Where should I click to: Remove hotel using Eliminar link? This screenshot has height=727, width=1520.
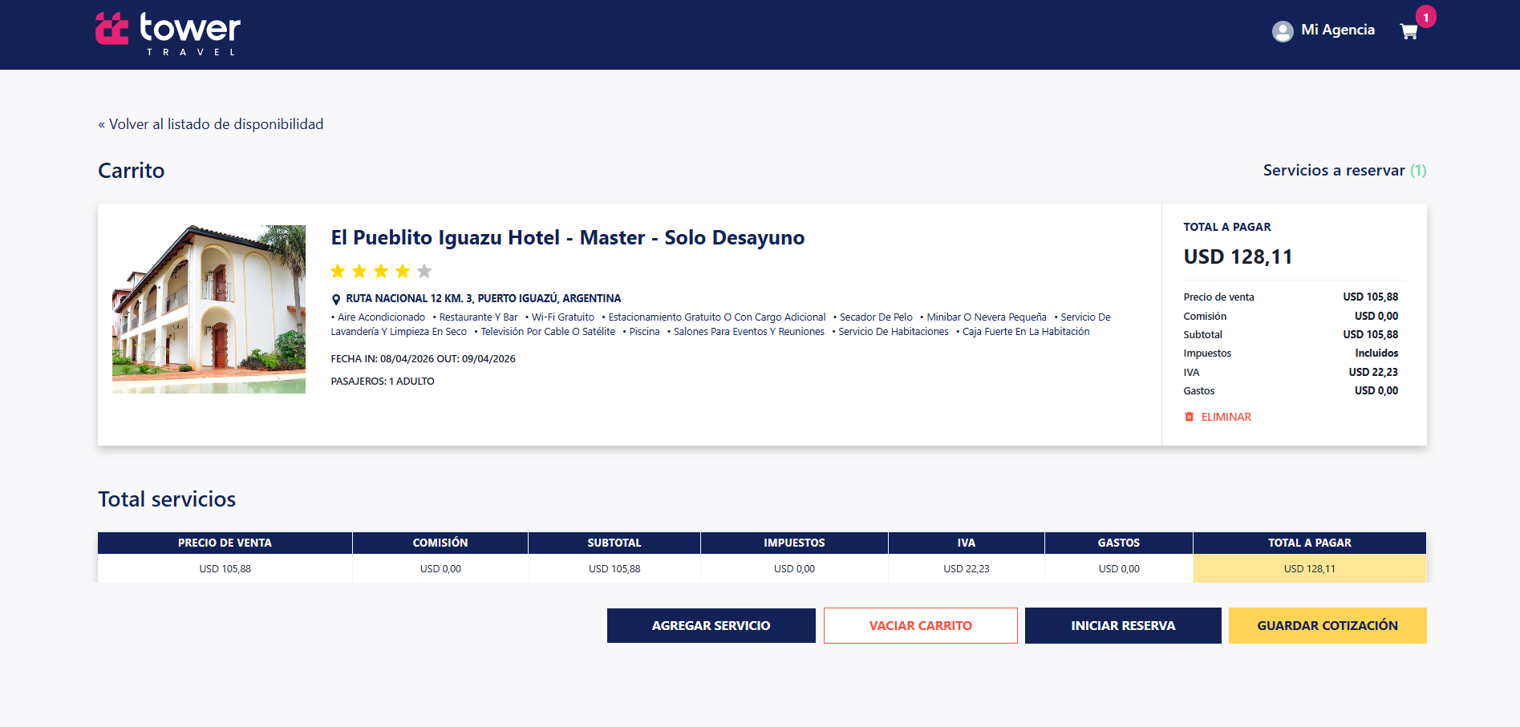[1226, 417]
